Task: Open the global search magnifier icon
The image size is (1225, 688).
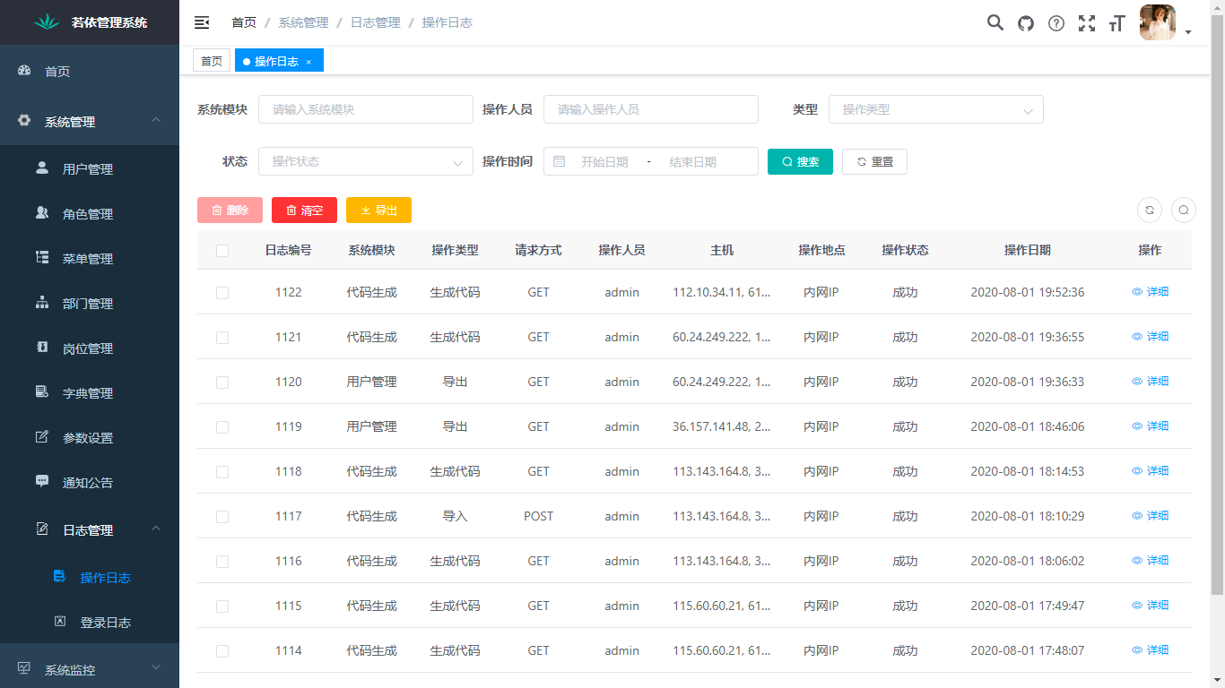Action: point(995,22)
